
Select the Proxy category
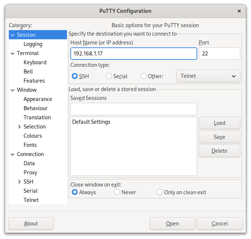tap(30, 173)
